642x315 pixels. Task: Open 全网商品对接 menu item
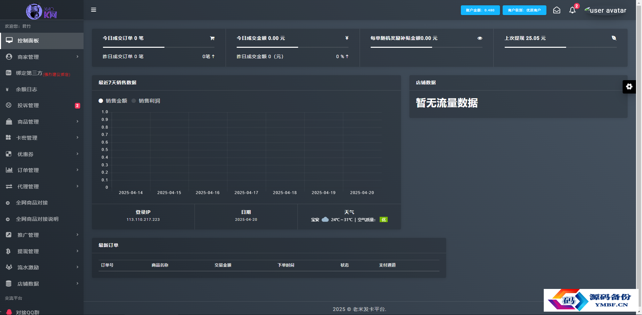(42, 203)
